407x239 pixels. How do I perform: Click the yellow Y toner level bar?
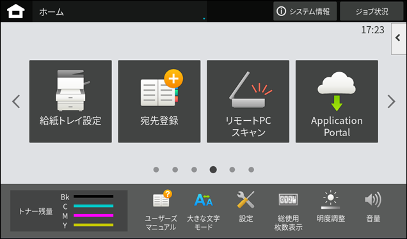click(93, 225)
